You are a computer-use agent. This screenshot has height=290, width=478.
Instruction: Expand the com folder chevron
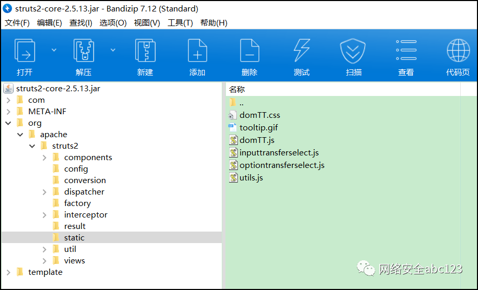(x=8, y=100)
